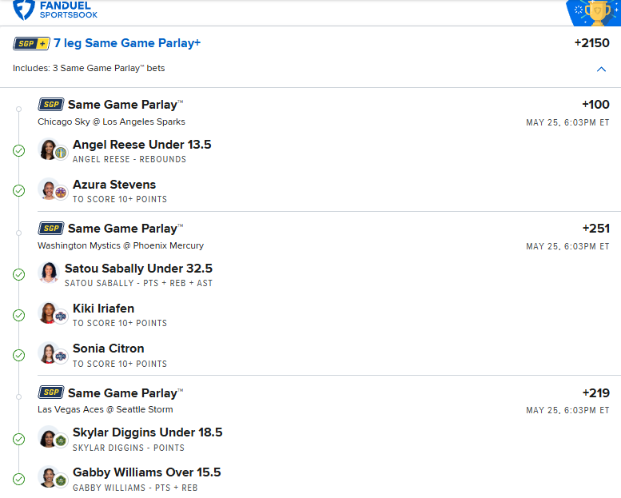Click the Storm team logo by Skylar Diggins
621x498 pixels.
click(x=61, y=440)
